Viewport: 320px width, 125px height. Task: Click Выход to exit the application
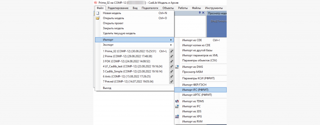click(x=107, y=88)
